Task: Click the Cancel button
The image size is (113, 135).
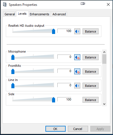Action: 78,129
